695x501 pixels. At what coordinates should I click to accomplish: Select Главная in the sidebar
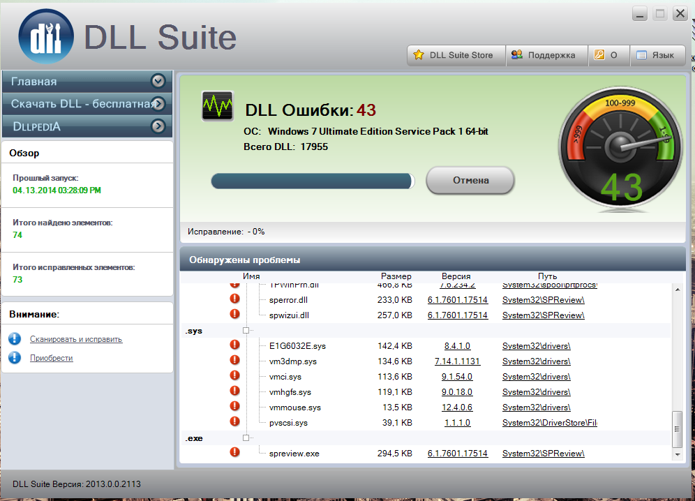click(87, 81)
